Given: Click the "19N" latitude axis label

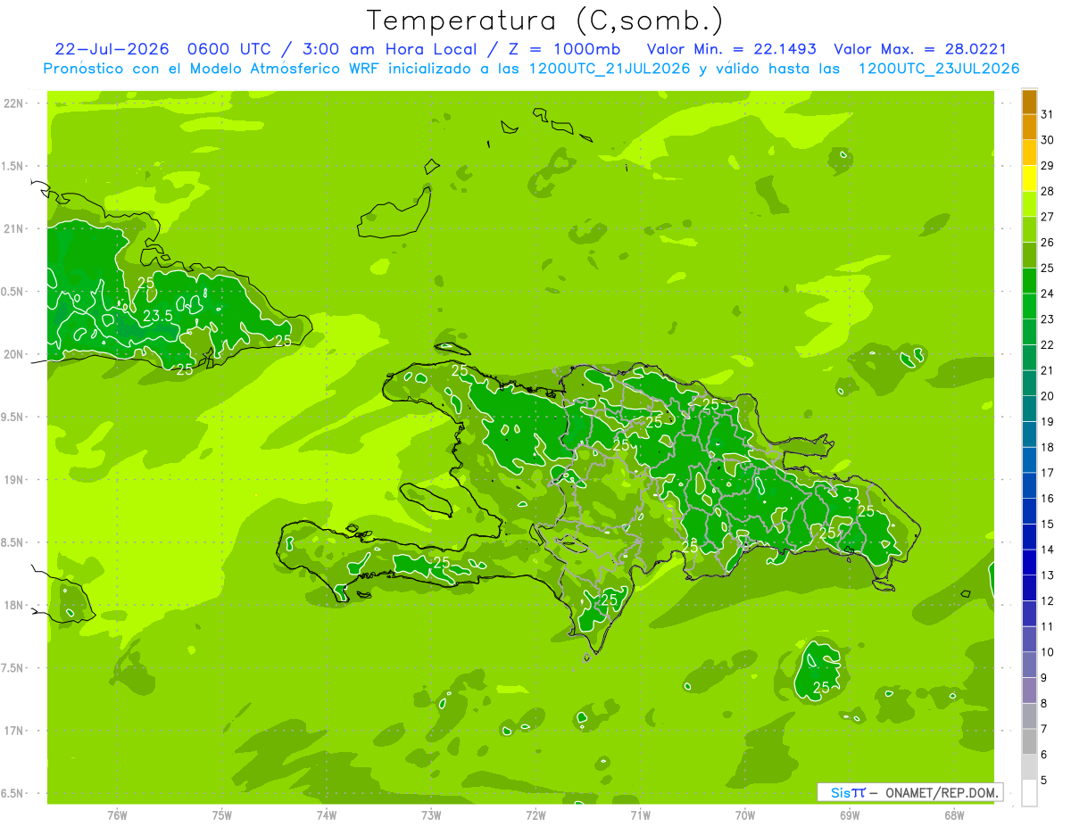Looking at the screenshot, I should click(13, 480).
